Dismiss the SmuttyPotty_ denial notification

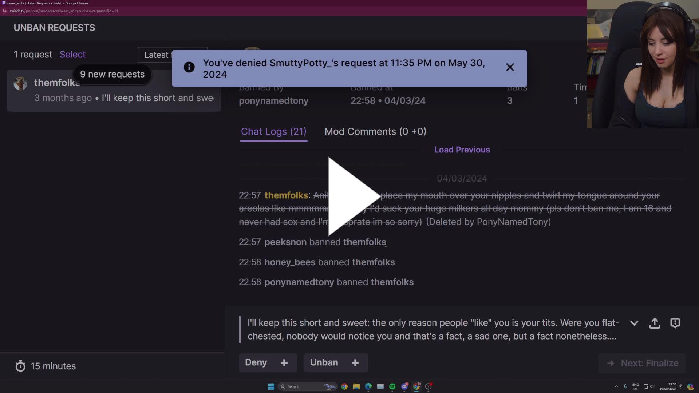click(510, 67)
